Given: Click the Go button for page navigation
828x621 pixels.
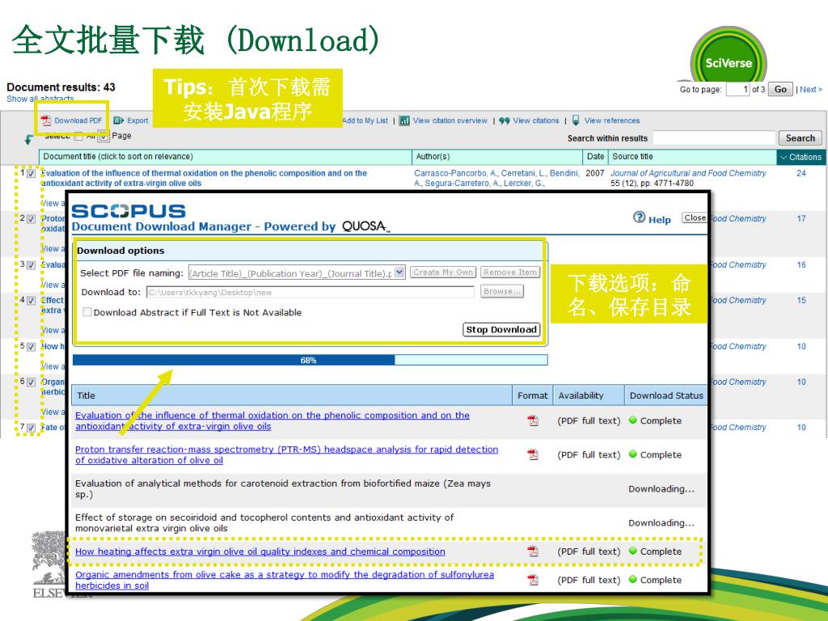Looking at the screenshot, I should coord(780,89).
